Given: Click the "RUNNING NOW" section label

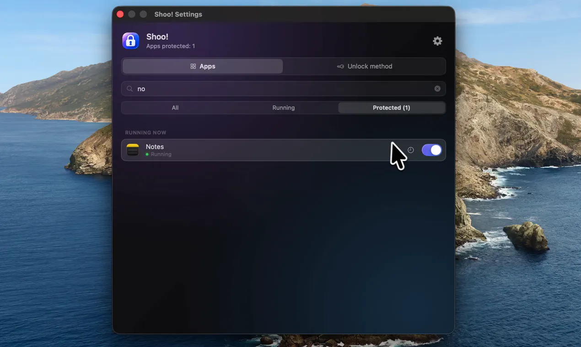Looking at the screenshot, I should tap(145, 132).
